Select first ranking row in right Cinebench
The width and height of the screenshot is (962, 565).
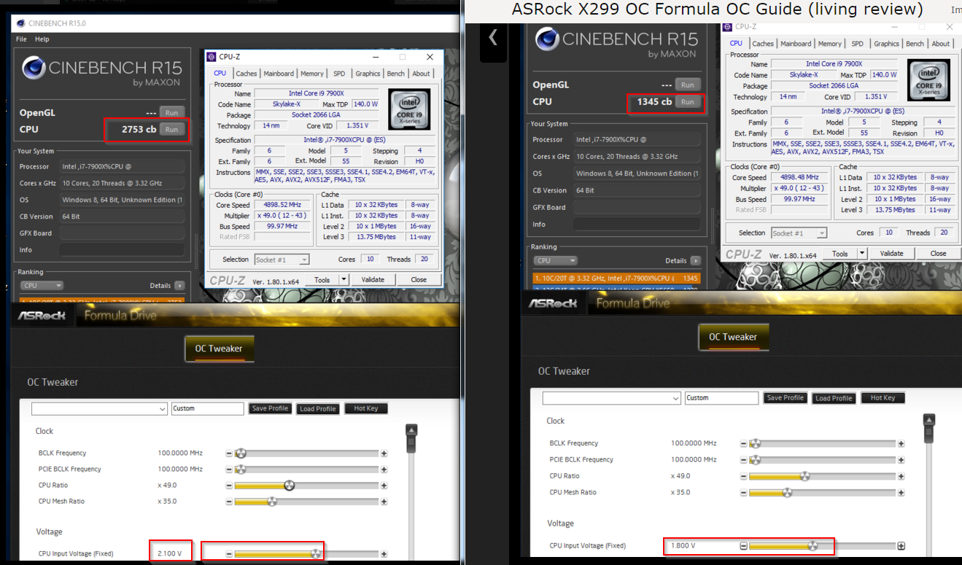tap(618, 278)
